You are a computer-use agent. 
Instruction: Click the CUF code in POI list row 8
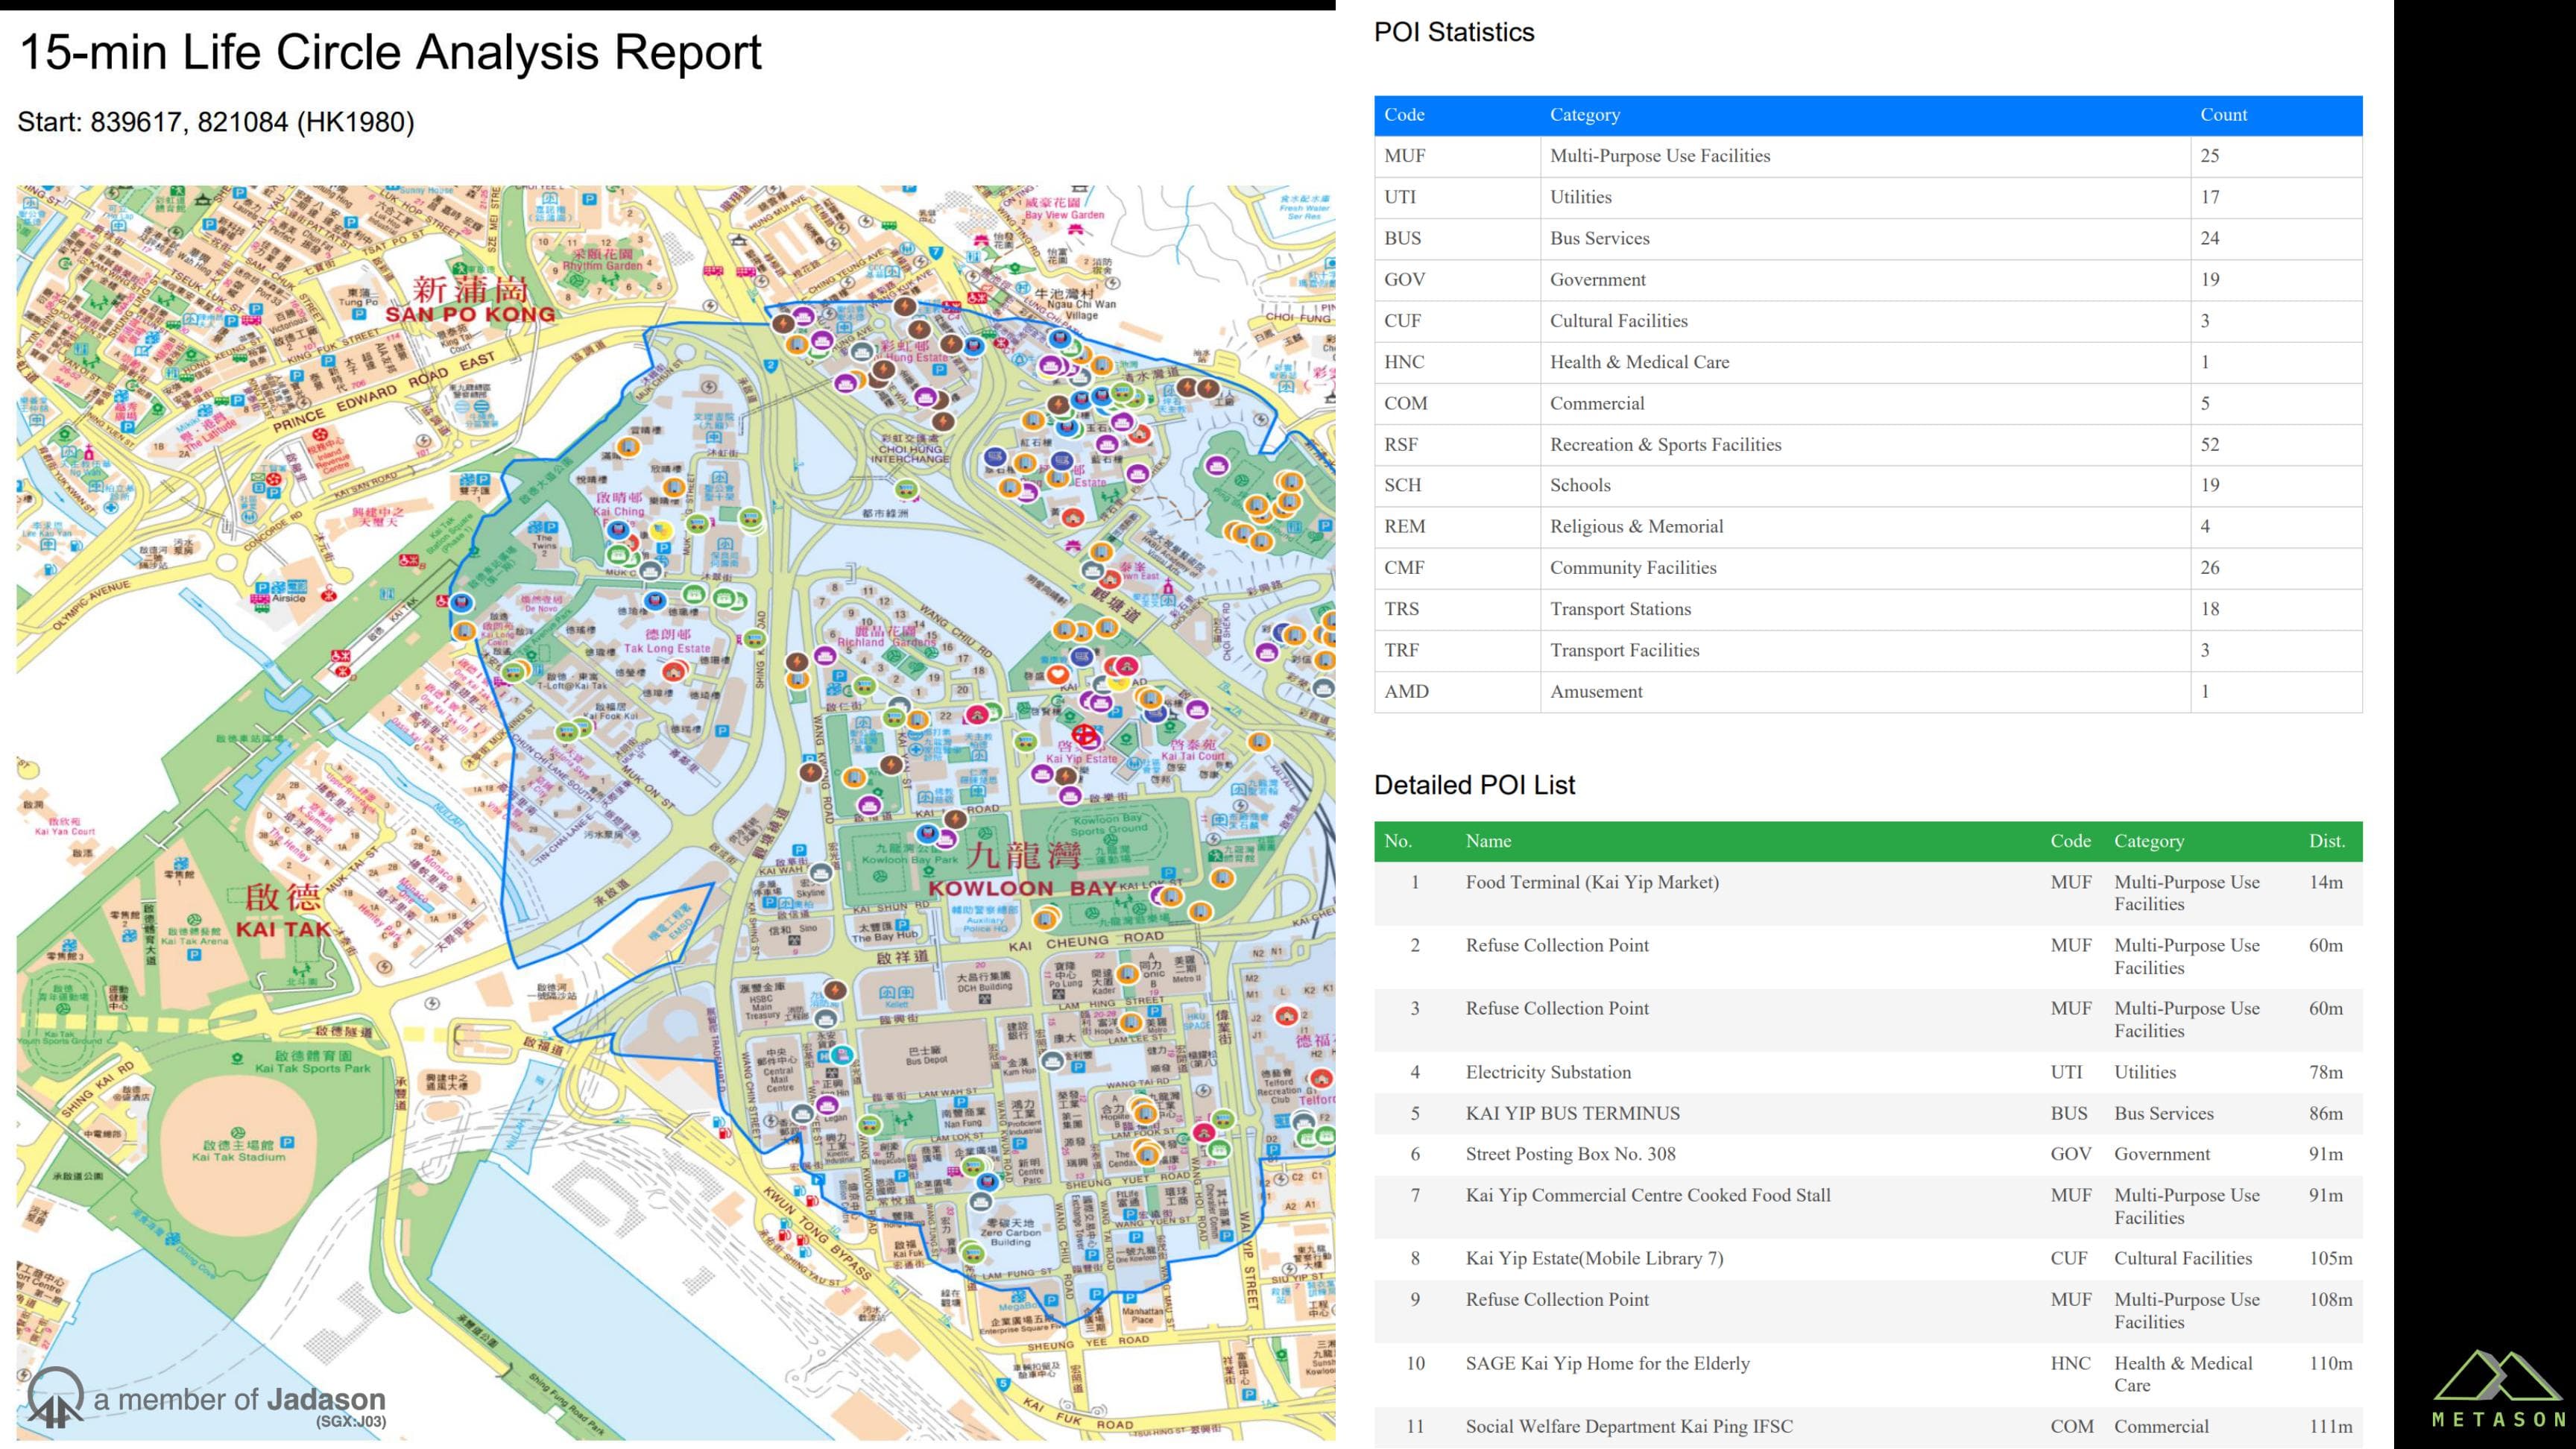pyautogui.click(x=2069, y=1258)
